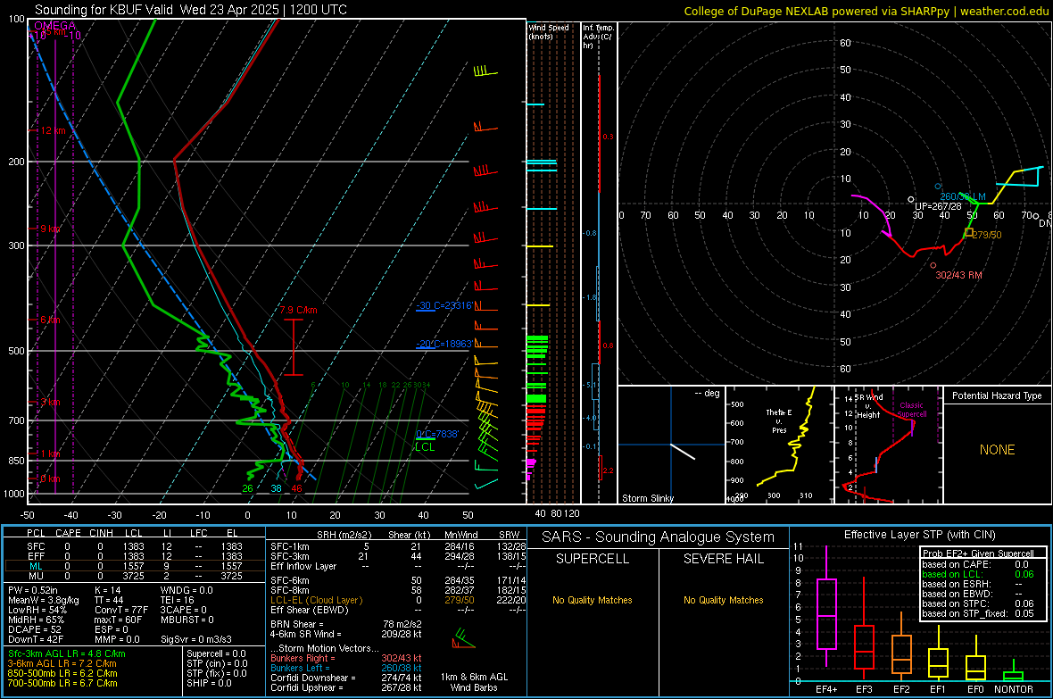The image size is (1053, 699).
Task: Click the 'Theta-E v. Pres' inset label
Action: (x=779, y=420)
